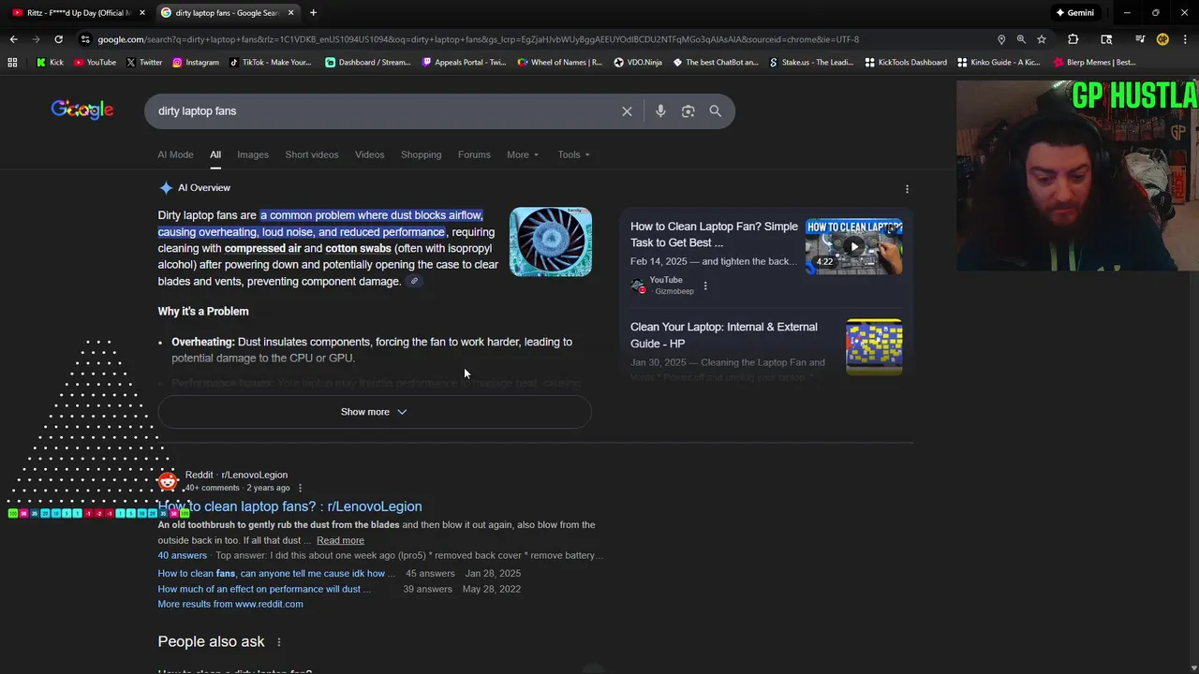Open How to clean laptop fans Reddit result
1199x674 pixels.
[289, 507]
